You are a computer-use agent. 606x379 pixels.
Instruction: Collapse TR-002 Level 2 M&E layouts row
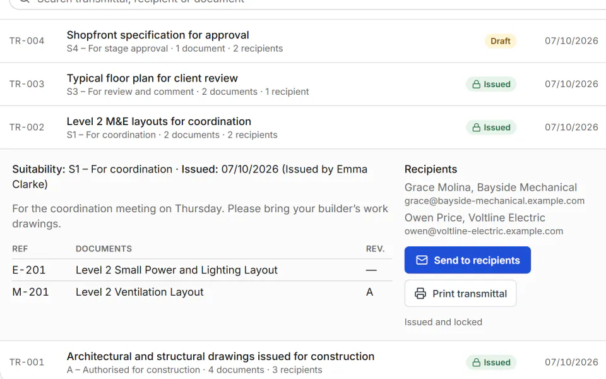[x=303, y=128]
